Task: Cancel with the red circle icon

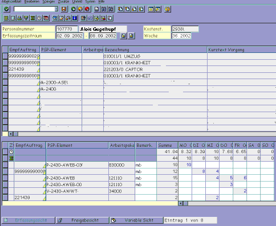Action: point(87,9)
